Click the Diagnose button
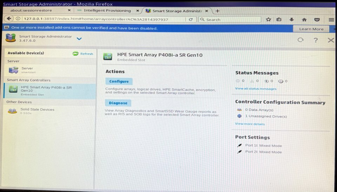This screenshot has width=337, height=192. point(118,103)
